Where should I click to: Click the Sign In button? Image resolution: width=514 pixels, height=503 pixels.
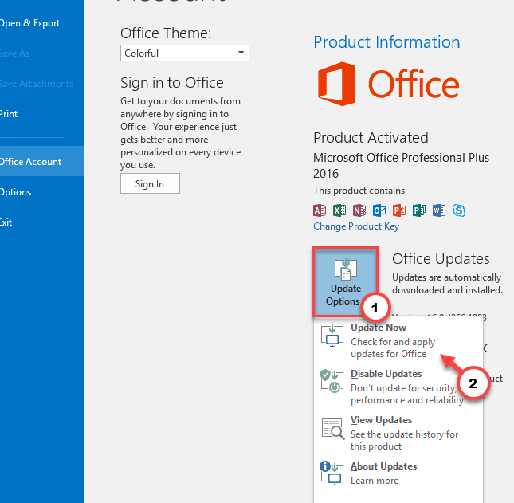pos(150,183)
